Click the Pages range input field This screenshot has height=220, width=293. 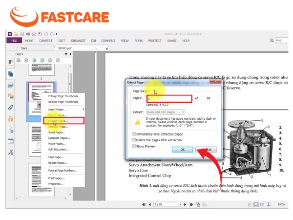click(x=169, y=99)
